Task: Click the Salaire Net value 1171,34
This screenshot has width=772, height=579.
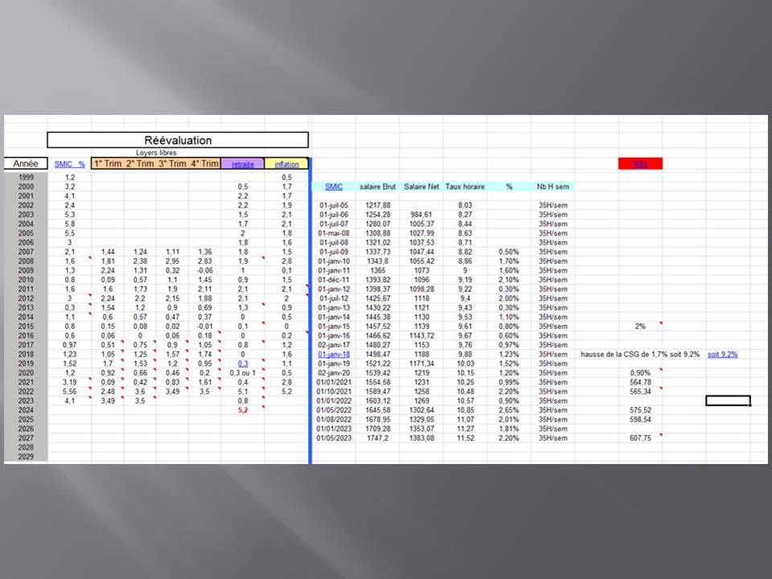Action: [421, 363]
